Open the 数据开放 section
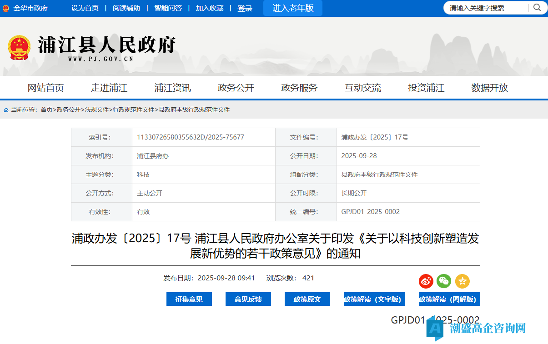This screenshot has width=548, height=344. 488,88
